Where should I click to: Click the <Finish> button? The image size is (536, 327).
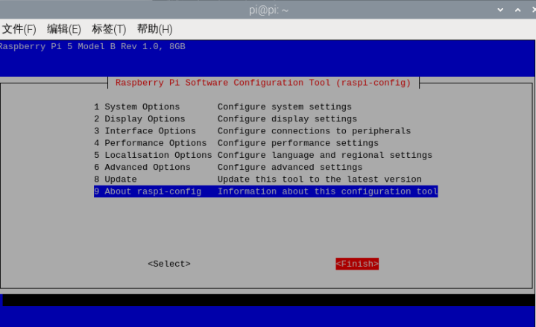click(x=357, y=264)
